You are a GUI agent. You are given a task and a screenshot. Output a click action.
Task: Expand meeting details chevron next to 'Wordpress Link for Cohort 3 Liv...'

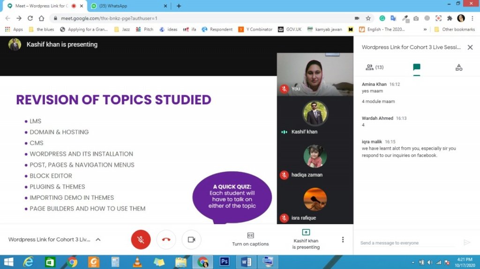tap(98, 240)
